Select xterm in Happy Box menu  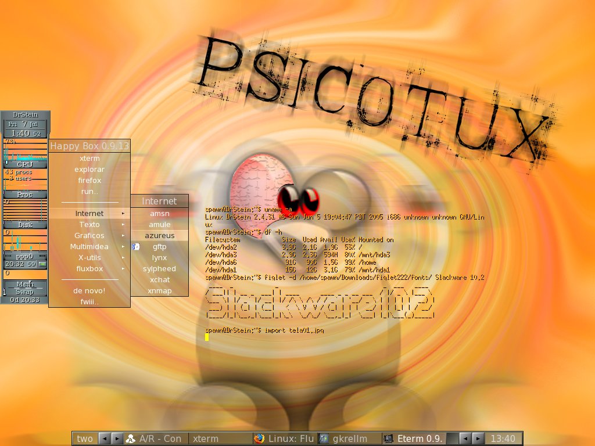(x=89, y=158)
